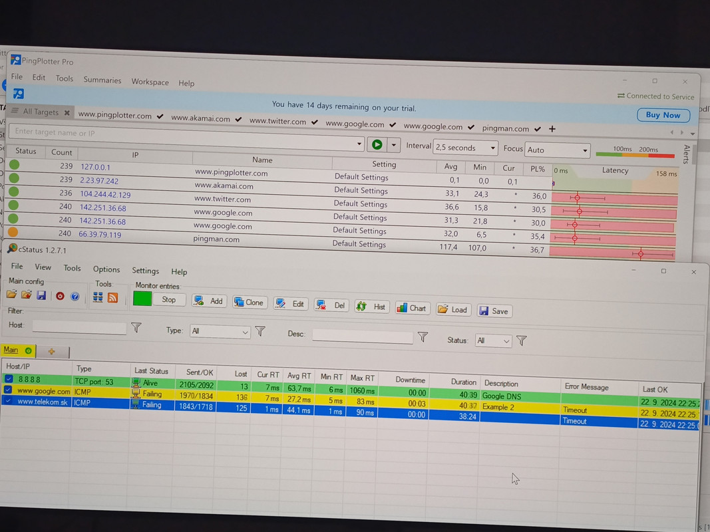Click the green status dot for 127.0.0.1
This screenshot has height=532, width=710.
pos(14,165)
